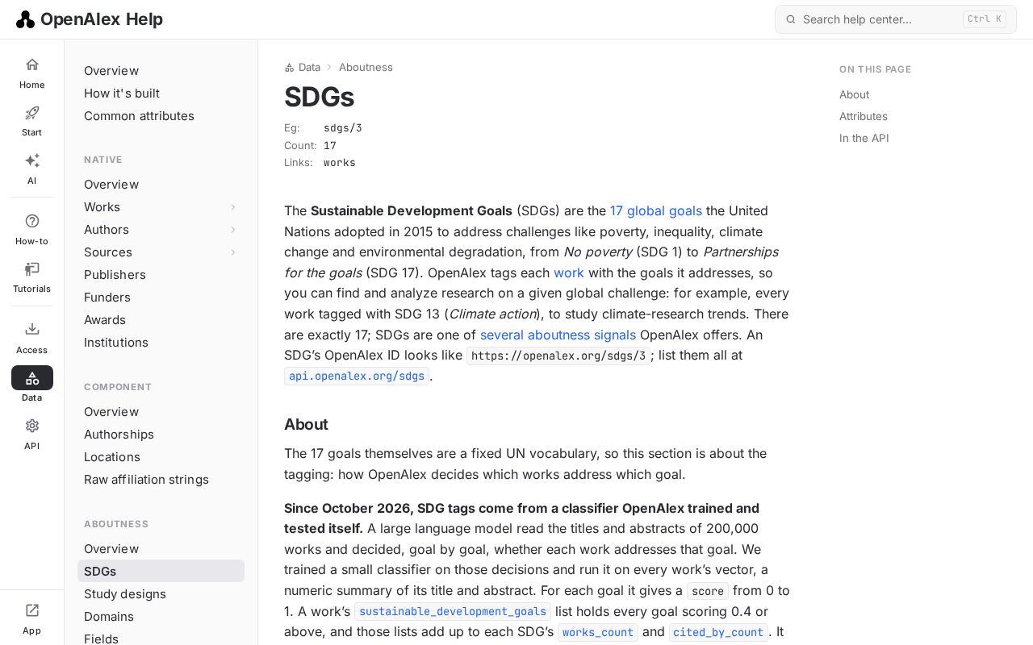1033x645 pixels.
Task: Open the AI sparkle icon
Action: [31, 160]
